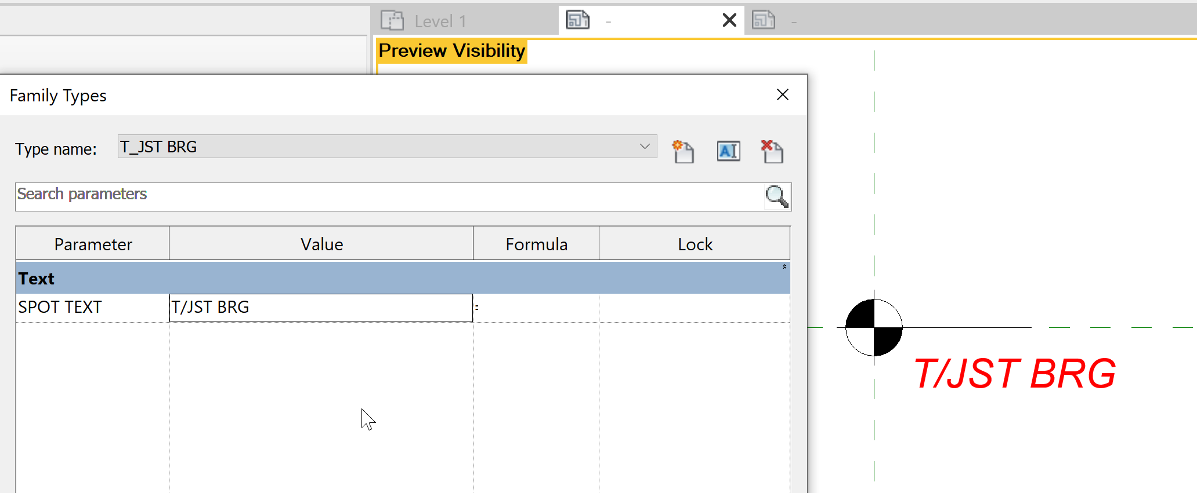Click the Rename Type icon
Viewport: 1197px width, 493px height.
[728, 151]
